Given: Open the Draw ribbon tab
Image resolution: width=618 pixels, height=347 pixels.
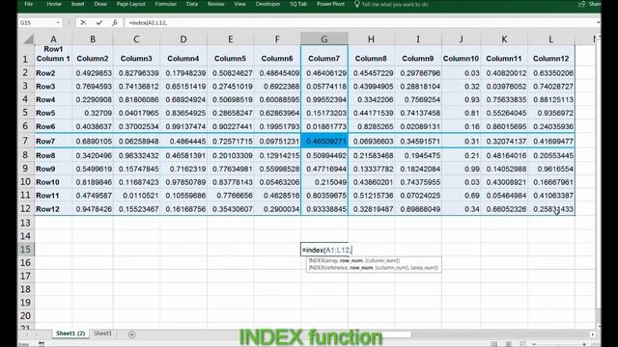Looking at the screenshot, I should coord(100,4).
